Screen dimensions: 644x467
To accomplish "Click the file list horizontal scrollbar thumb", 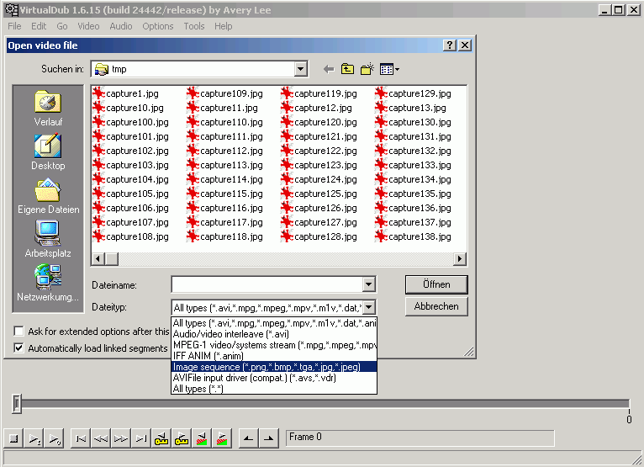I will tap(111, 258).
